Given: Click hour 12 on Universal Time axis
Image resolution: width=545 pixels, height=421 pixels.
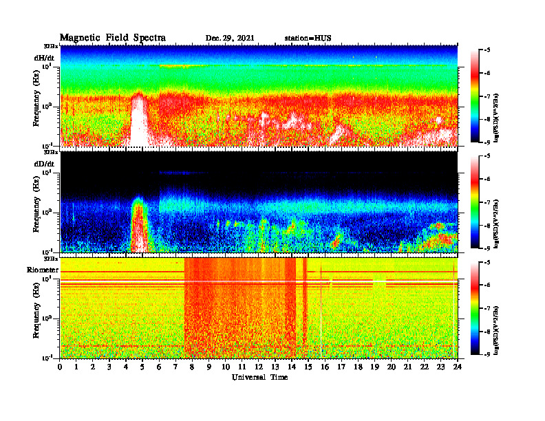Looking at the screenshot, I should (x=259, y=367).
